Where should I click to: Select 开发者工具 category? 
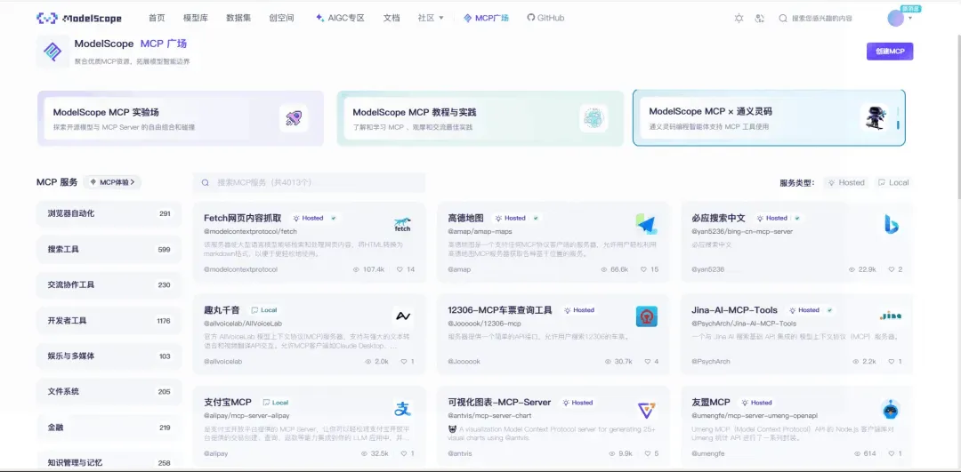(109, 320)
